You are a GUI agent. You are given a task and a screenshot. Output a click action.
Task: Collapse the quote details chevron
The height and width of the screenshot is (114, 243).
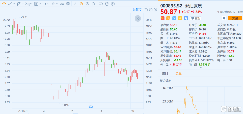[x=201, y=68]
